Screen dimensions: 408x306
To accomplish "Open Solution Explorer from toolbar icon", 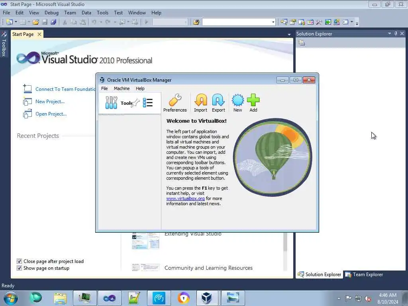I will click(x=284, y=22).
